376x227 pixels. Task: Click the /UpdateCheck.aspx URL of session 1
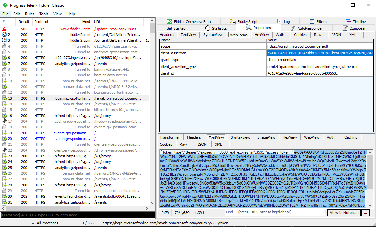point(118,29)
